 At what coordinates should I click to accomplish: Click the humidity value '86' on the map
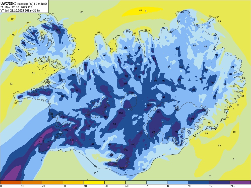pyautogui.click(x=127, y=31)
